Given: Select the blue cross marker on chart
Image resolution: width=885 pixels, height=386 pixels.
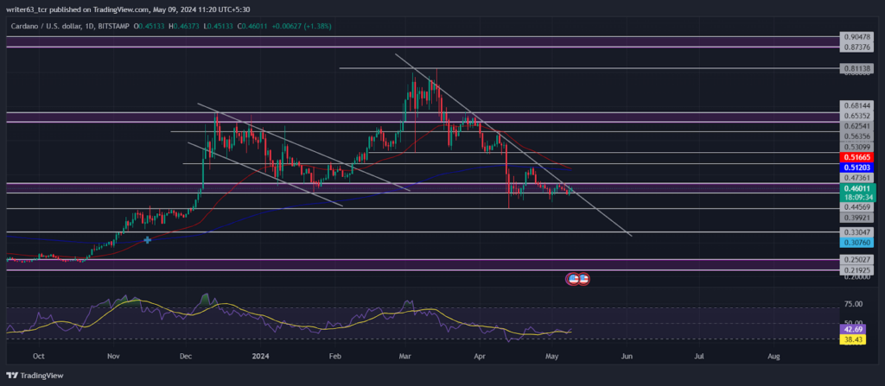Looking at the screenshot, I should pyautogui.click(x=147, y=240).
